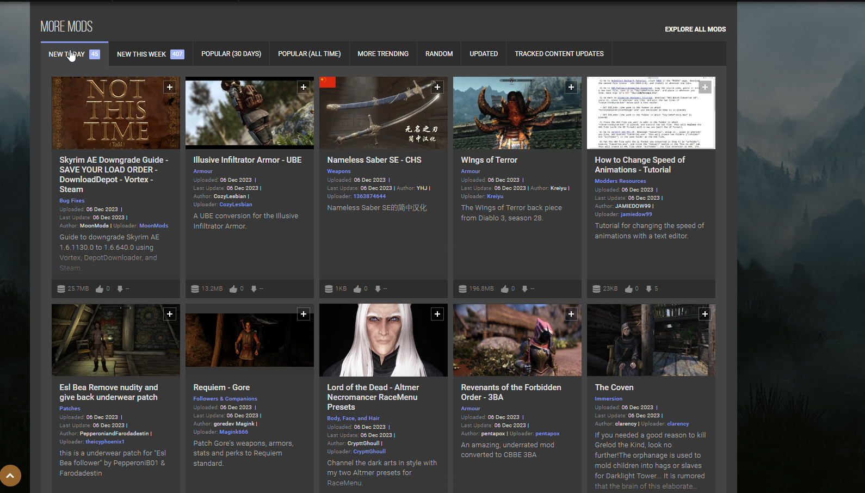865x493 pixels.
Task: Click plus icon on Requiem - Gore thumbnail
Action: coord(304,314)
